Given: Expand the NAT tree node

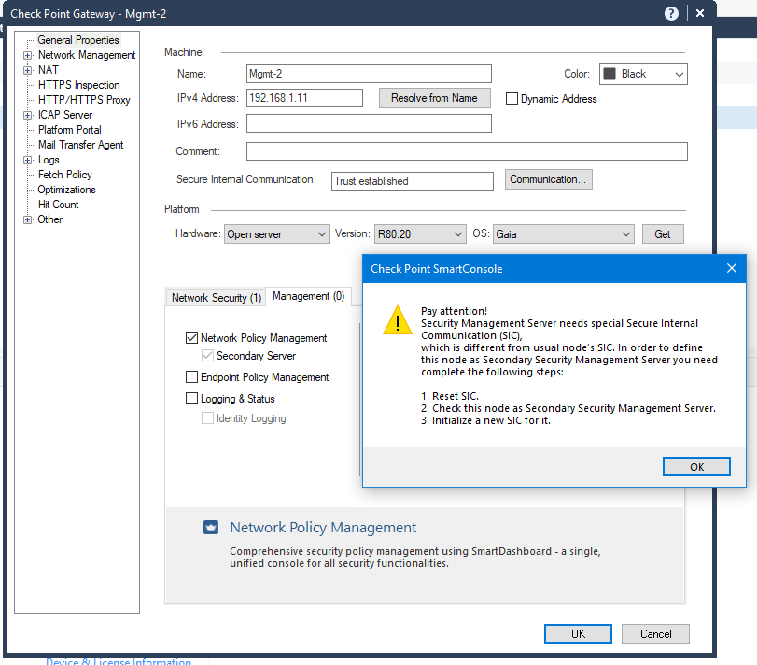Looking at the screenshot, I should coord(28,70).
